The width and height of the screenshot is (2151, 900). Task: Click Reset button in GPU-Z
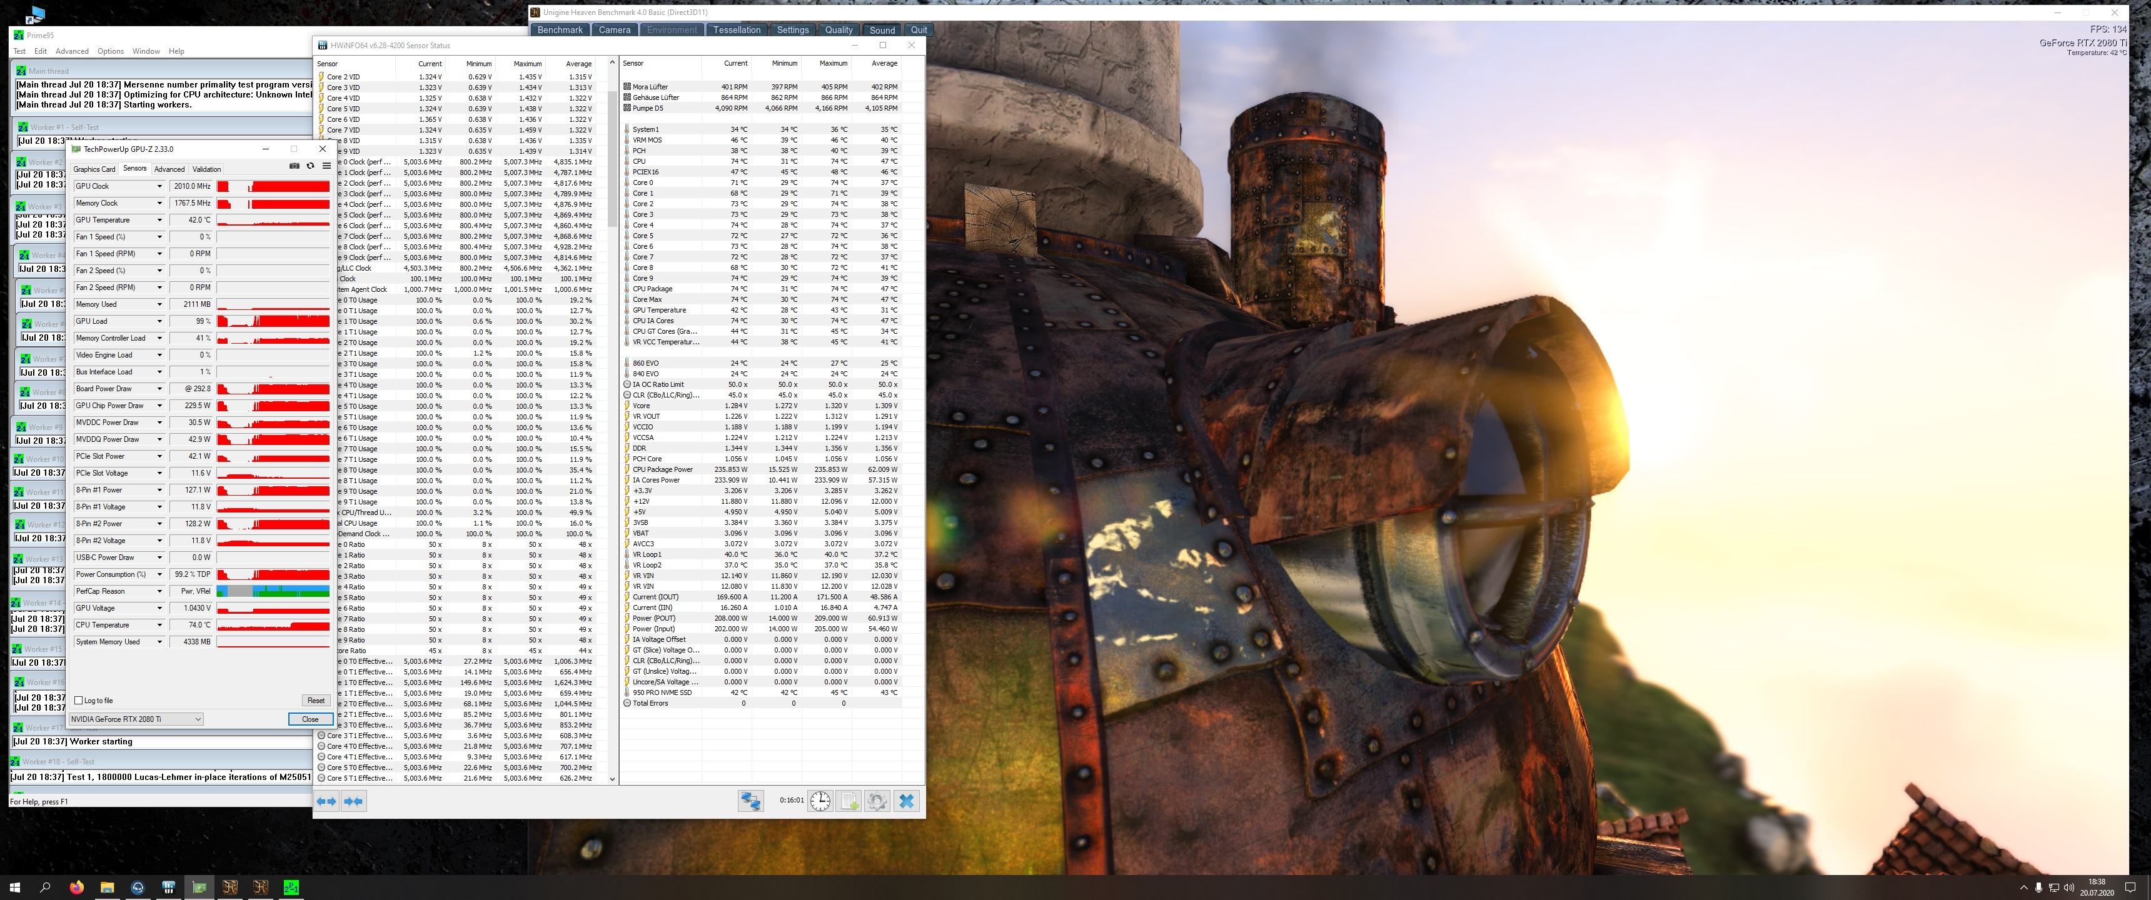316,701
